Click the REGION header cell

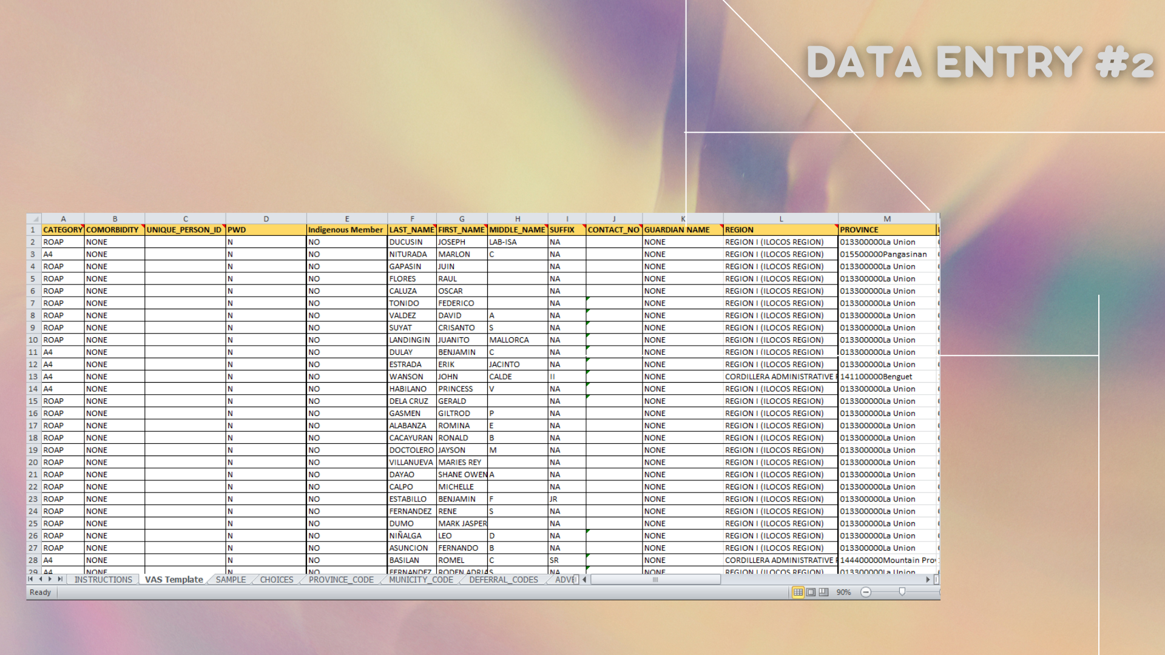pos(781,230)
